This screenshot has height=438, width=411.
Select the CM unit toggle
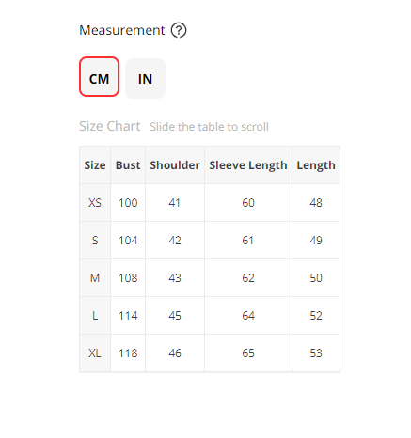(x=99, y=77)
